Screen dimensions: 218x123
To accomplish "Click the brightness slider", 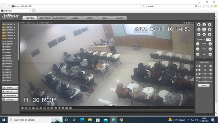I will coord(205,66).
